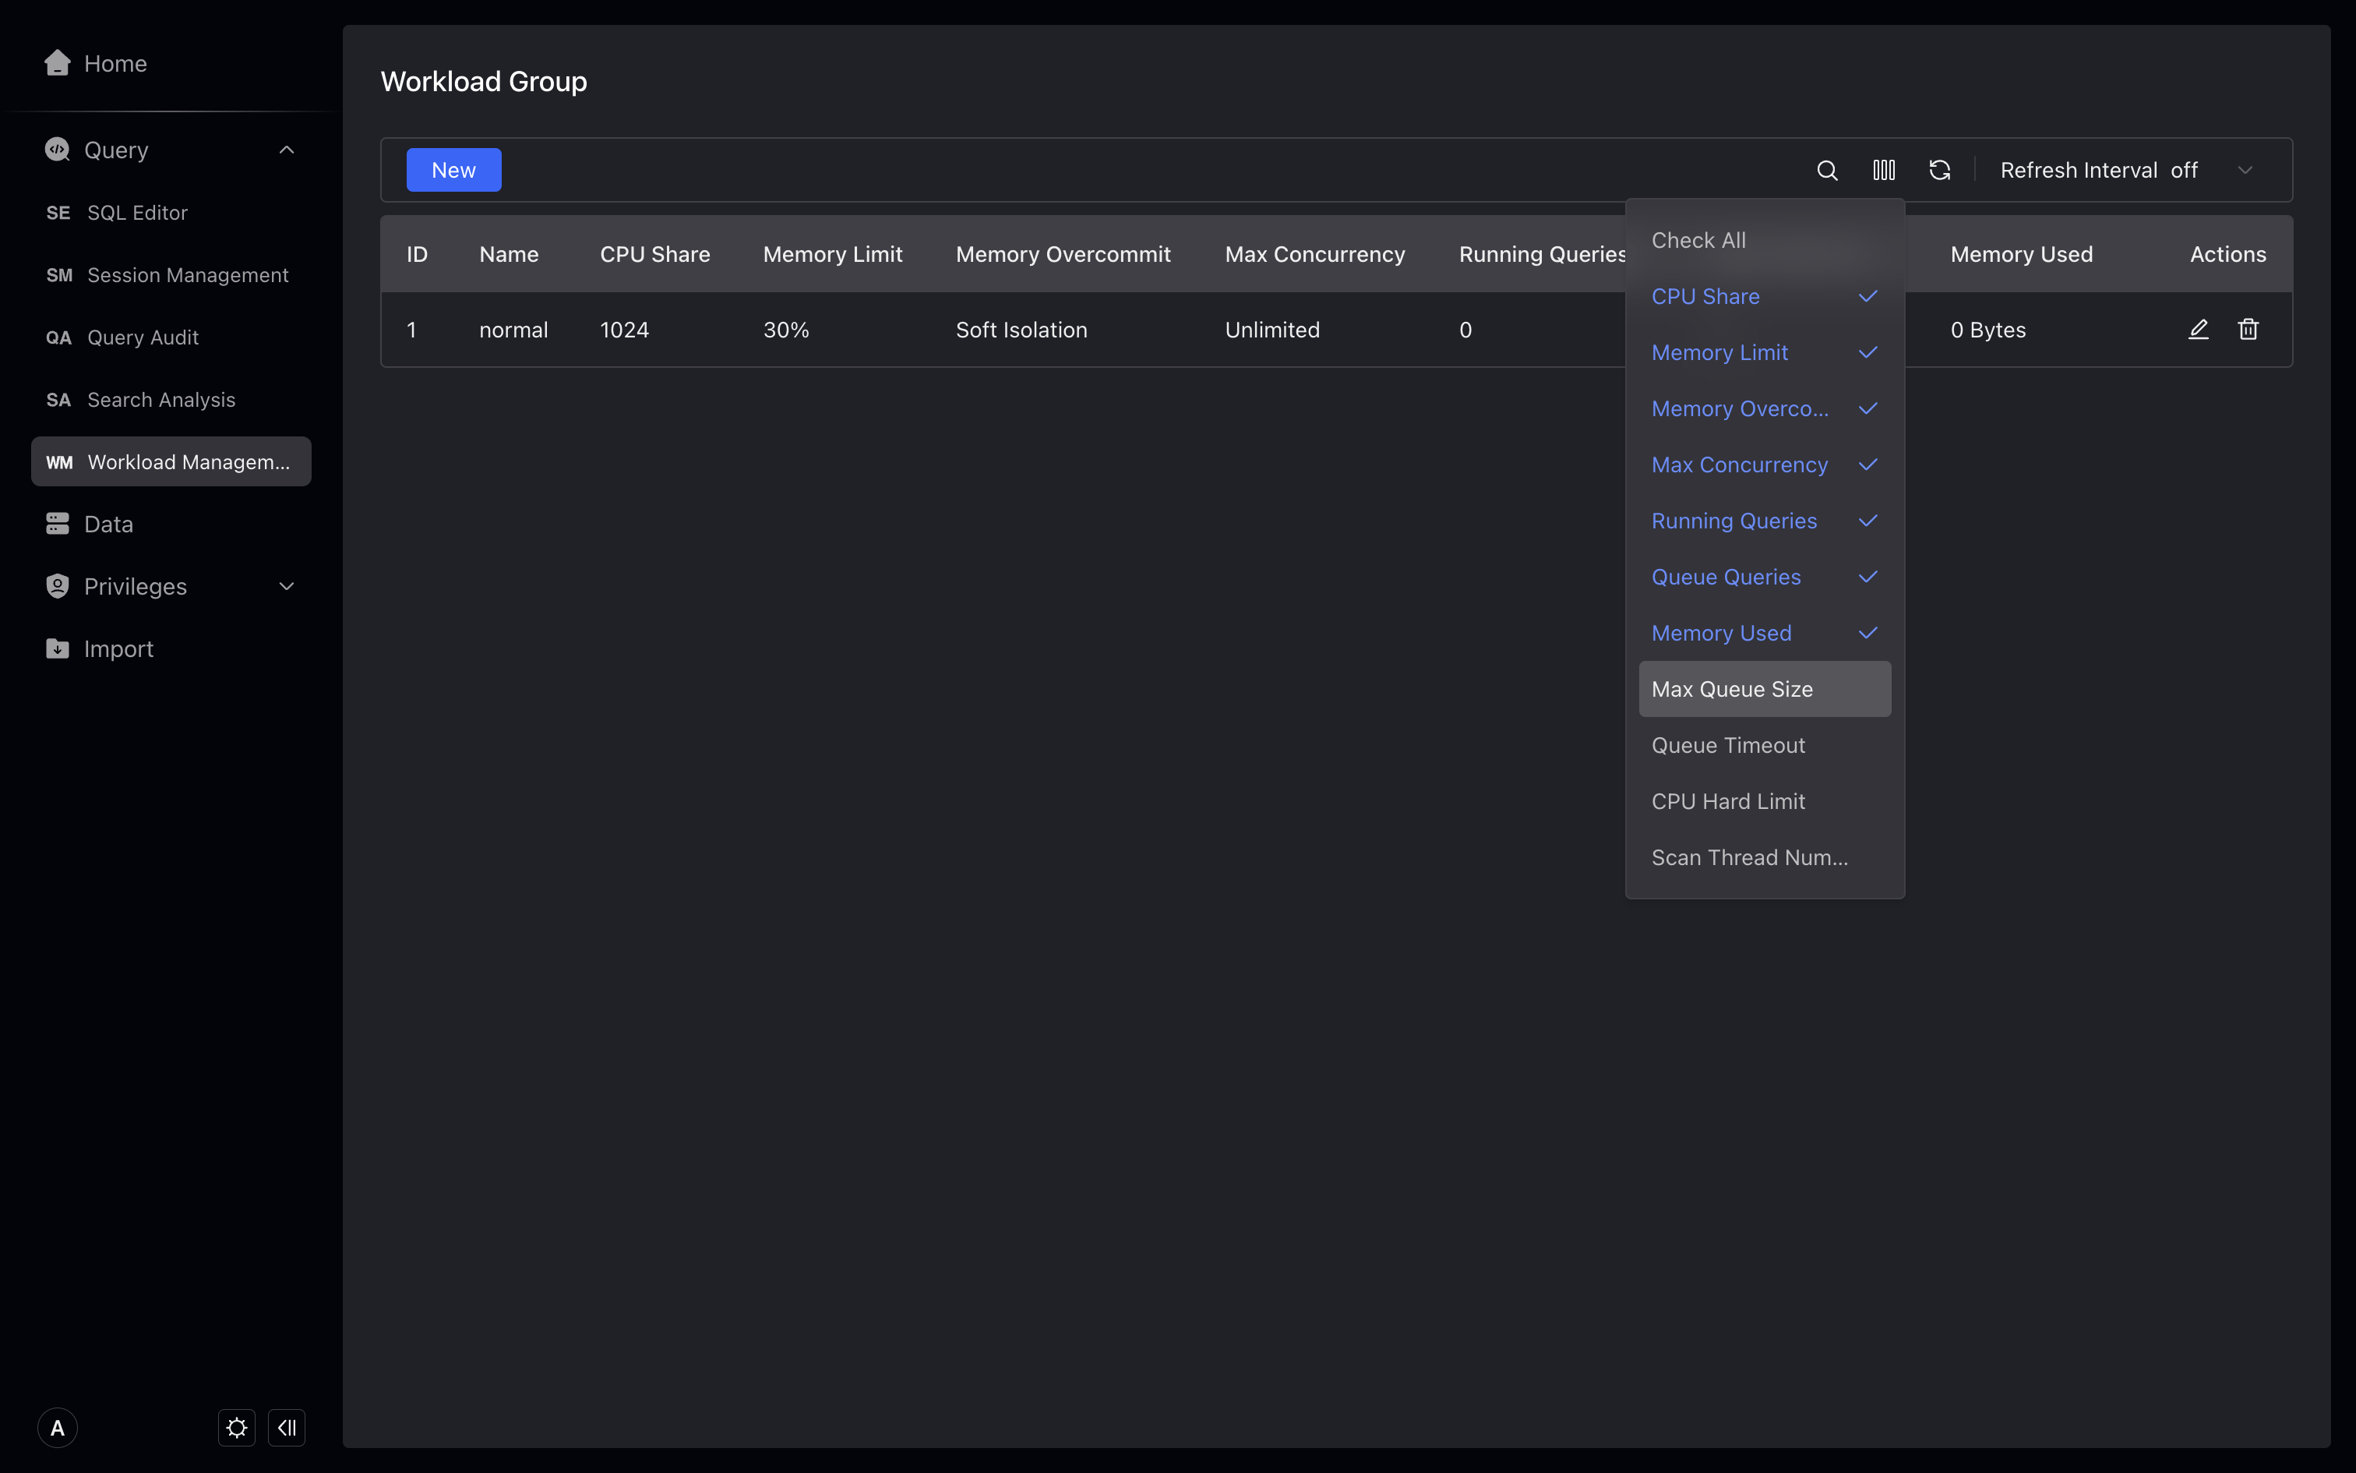Expand the Privileges menu chevron
Image resolution: width=2356 pixels, height=1473 pixels.
(286, 585)
